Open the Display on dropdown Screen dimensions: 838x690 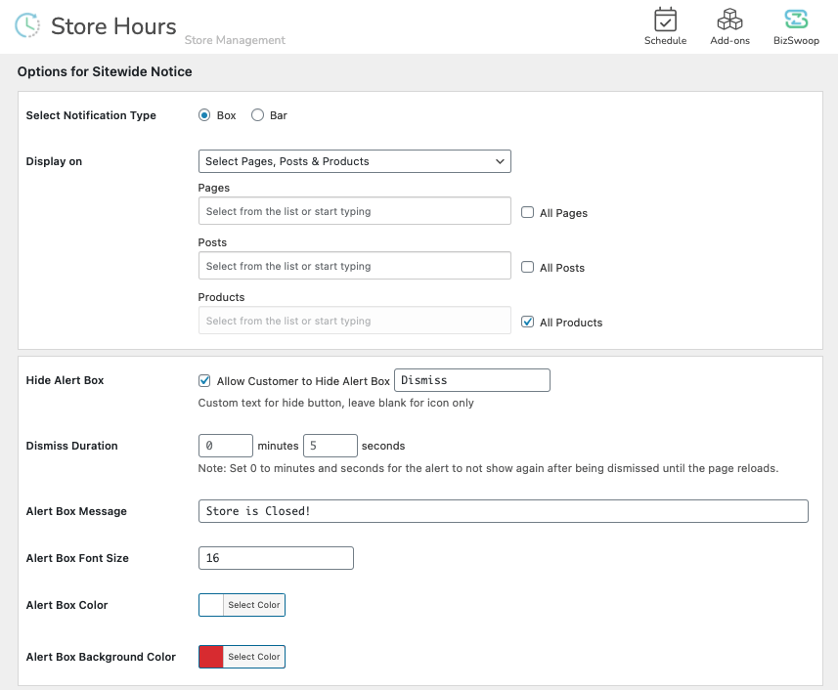pyautogui.click(x=354, y=161)
